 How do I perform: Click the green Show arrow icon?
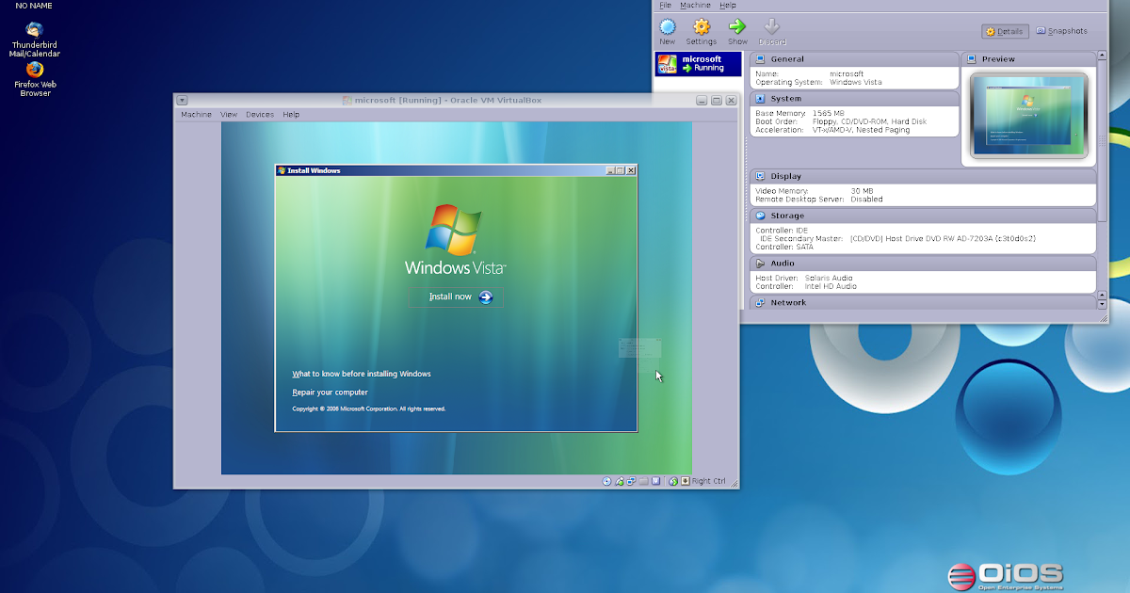point(737,27)
